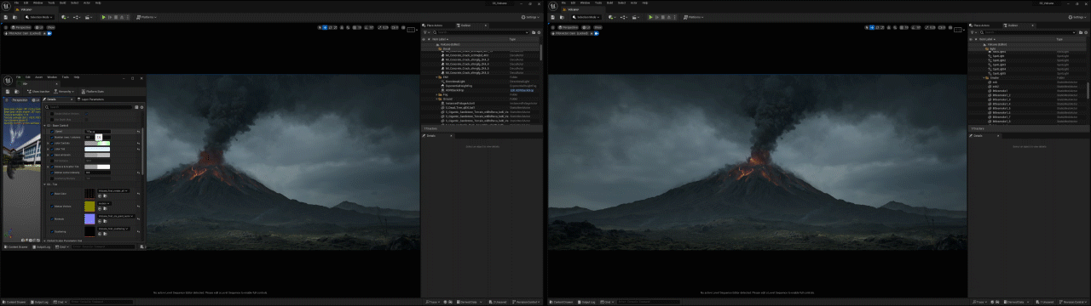Click Unreal logo in material instance window
This screenshot has height=306, width=1091.
click(x=8, y=80)
